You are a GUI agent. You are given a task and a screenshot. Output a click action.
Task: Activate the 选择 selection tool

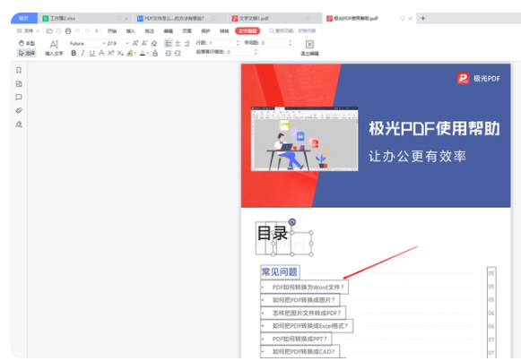click(x=27, y=53)
